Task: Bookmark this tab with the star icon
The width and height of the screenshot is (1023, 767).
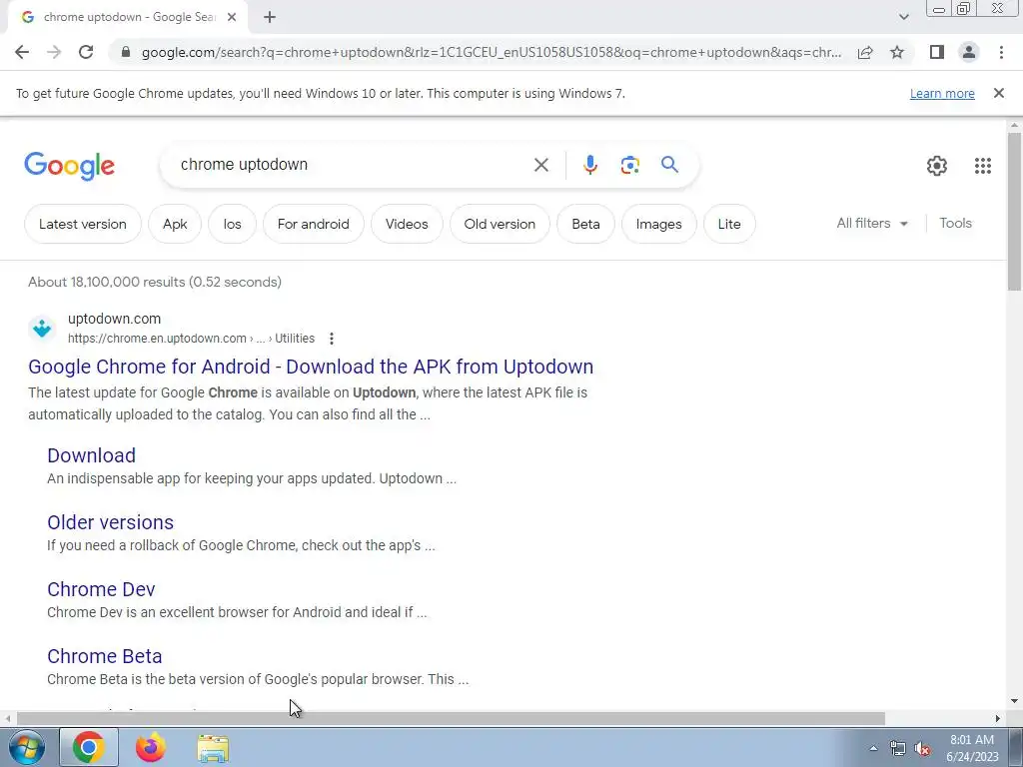Action: click(x=897, y=52)
